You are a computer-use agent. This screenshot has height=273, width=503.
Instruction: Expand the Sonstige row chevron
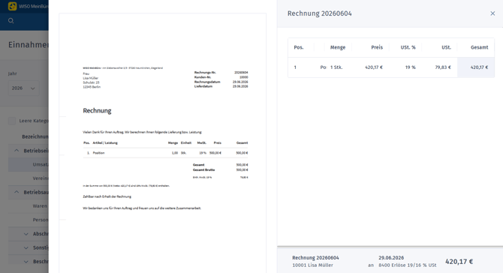(26, 247)
